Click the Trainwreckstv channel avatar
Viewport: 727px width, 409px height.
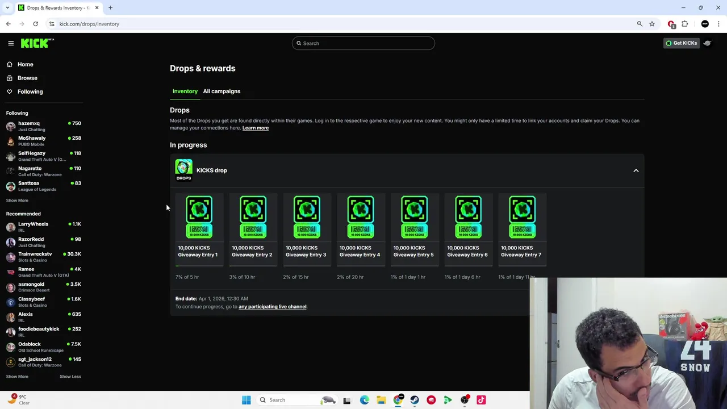[x=11, y=257]
